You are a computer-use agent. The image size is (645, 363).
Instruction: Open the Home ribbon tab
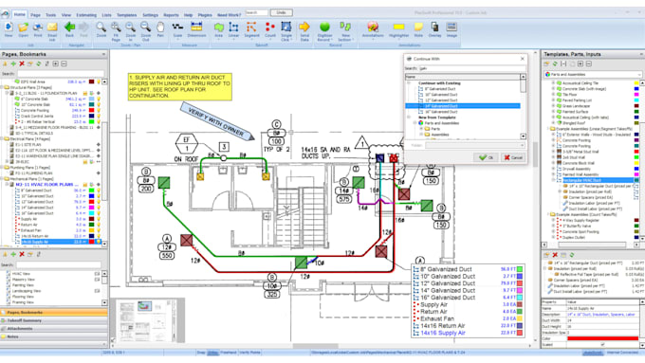coord(19,14)
